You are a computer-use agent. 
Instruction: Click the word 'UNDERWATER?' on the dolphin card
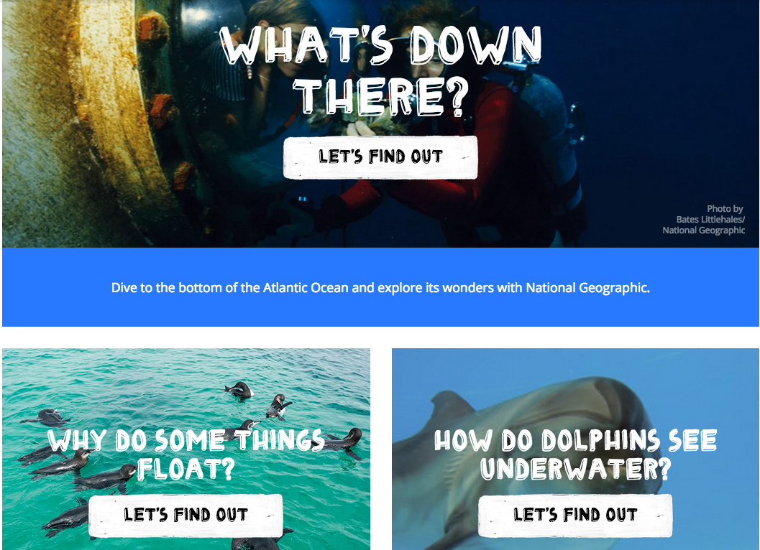pyautogui.click(x=576, y=469)
